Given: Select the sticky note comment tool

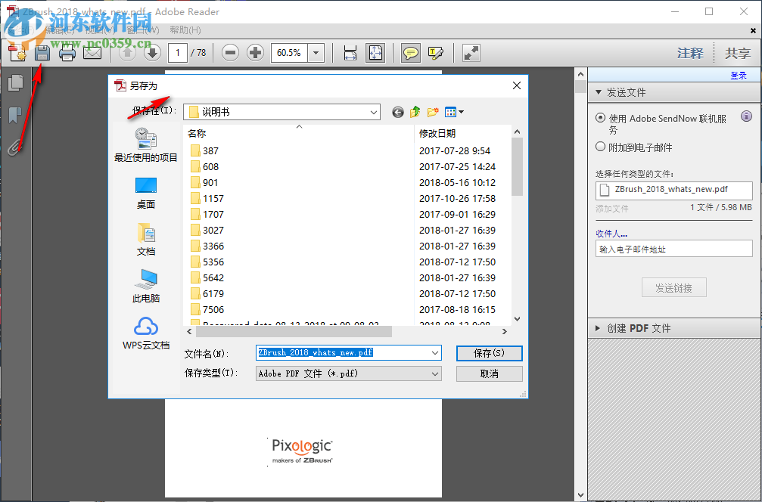Looking at the screenshot, I should (x=409, y=53).
